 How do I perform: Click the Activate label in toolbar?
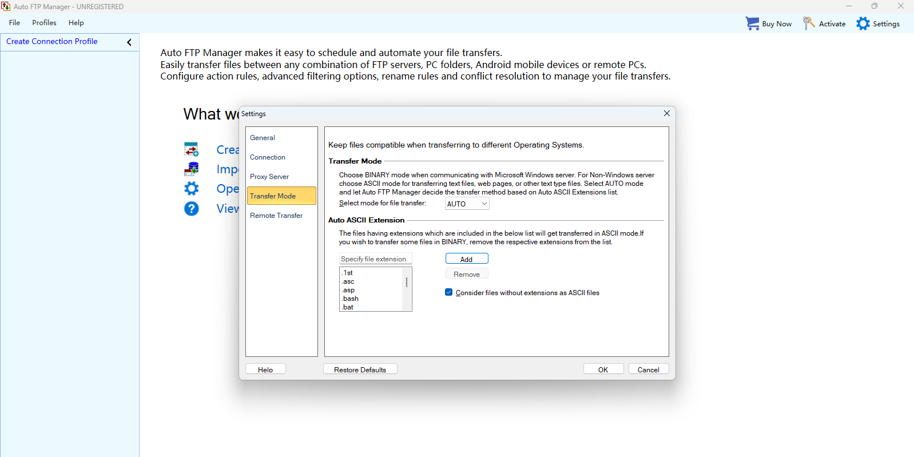(x=832, y=24)
